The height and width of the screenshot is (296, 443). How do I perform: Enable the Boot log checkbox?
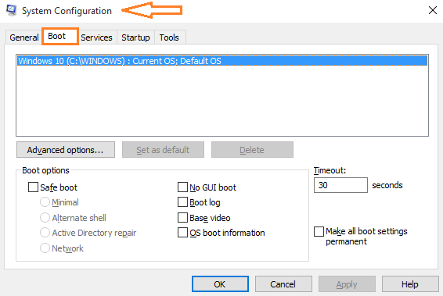point(182,201)
